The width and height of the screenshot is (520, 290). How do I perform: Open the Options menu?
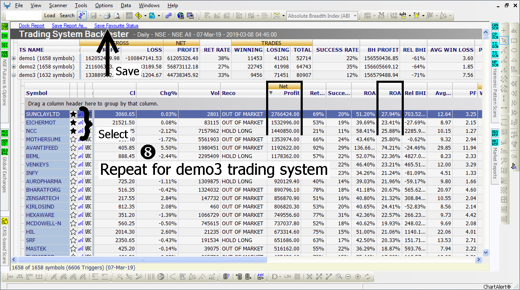click(x=104, y=5)
